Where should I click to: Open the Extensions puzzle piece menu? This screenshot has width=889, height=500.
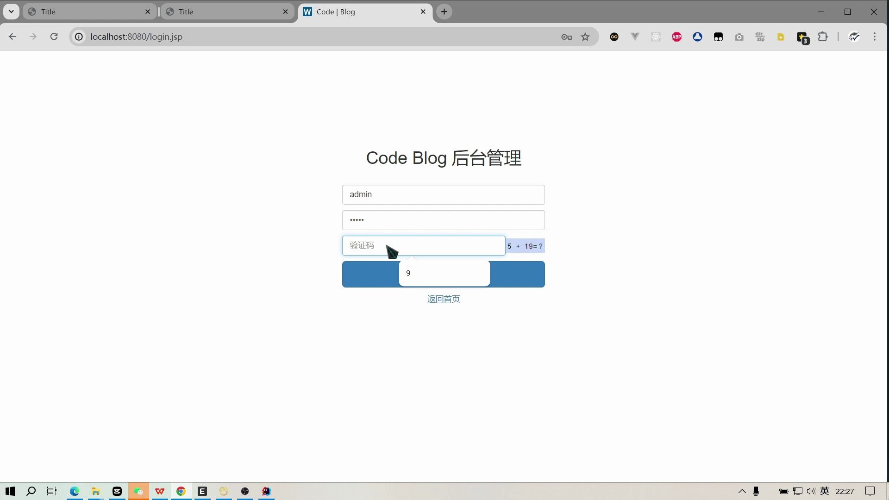[x=823, y=37]
